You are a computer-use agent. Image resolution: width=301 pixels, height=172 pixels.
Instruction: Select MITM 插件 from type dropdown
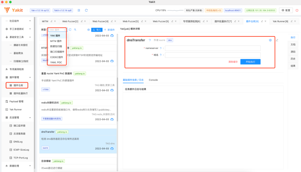point(57,41)
